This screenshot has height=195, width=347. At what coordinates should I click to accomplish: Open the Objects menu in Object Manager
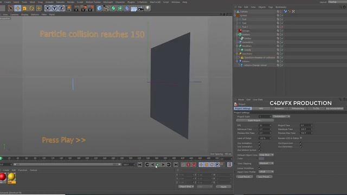click(x=262, y=7)
